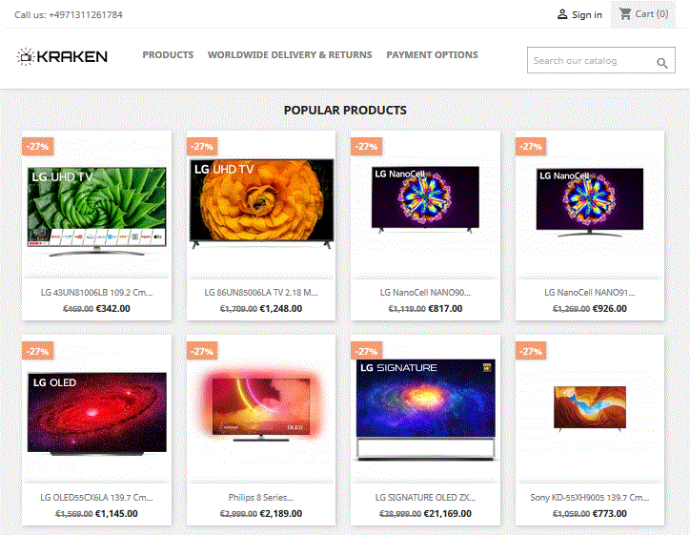Open LG NanoCell NANO91 product image

coord(590,202)
